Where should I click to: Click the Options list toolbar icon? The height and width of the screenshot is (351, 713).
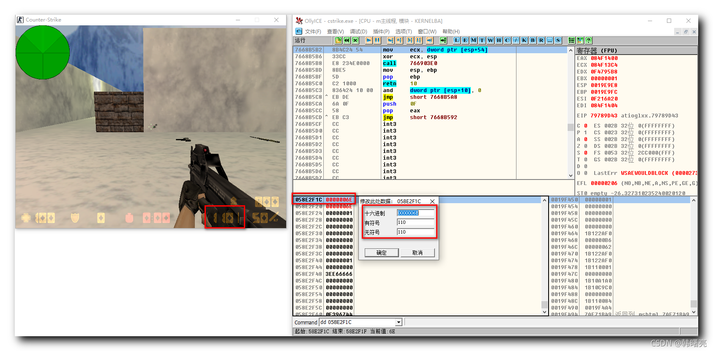pyautogui.click(x=571, y=40)
